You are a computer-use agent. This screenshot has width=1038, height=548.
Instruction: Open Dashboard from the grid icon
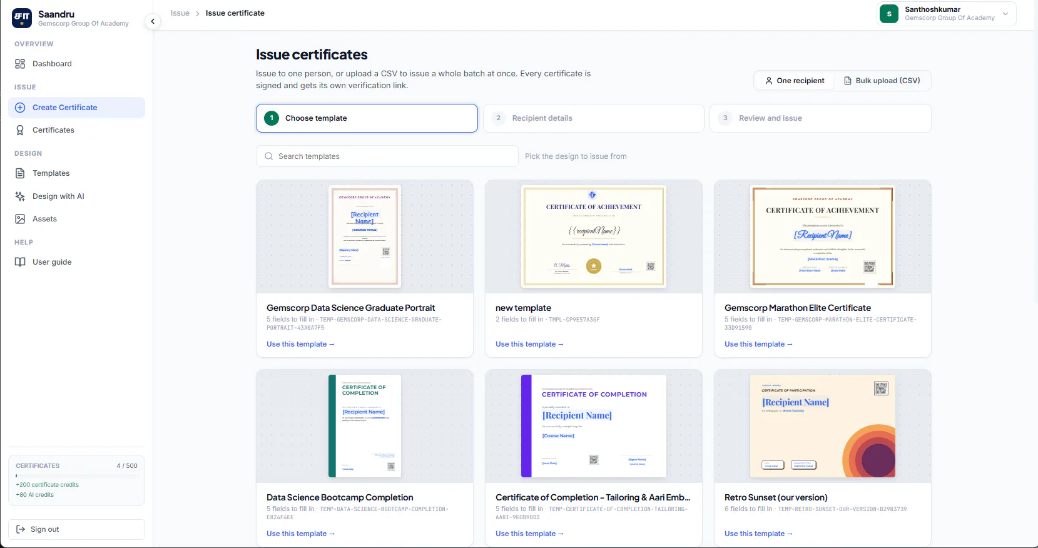tap(20, 64)
